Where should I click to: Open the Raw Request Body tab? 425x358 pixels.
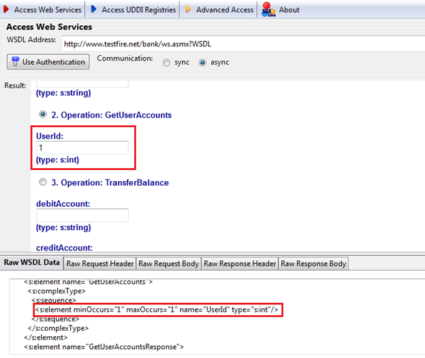point(168,263)
